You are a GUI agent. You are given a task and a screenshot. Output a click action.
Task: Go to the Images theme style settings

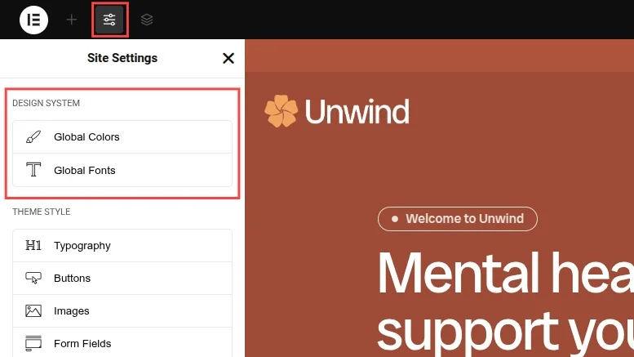click(72, 311)
